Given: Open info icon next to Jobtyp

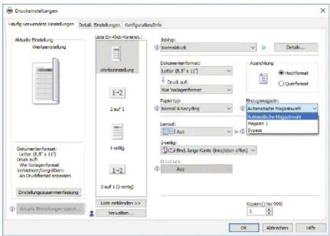Looking at the screenshot, I should (156, 48).
